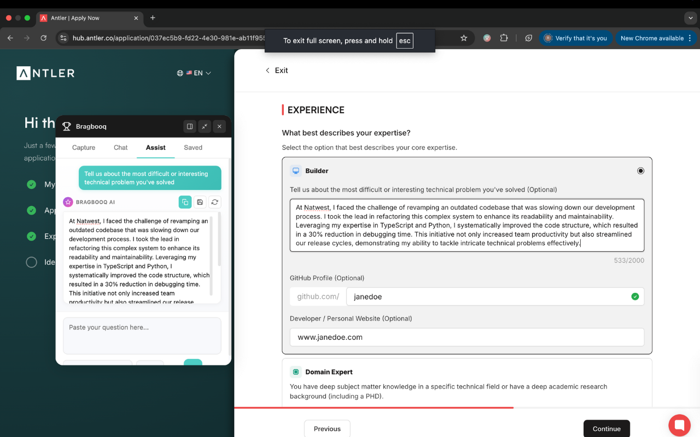Open the red chat support bubble
The image size is (700, 437).
coord(679,425)
